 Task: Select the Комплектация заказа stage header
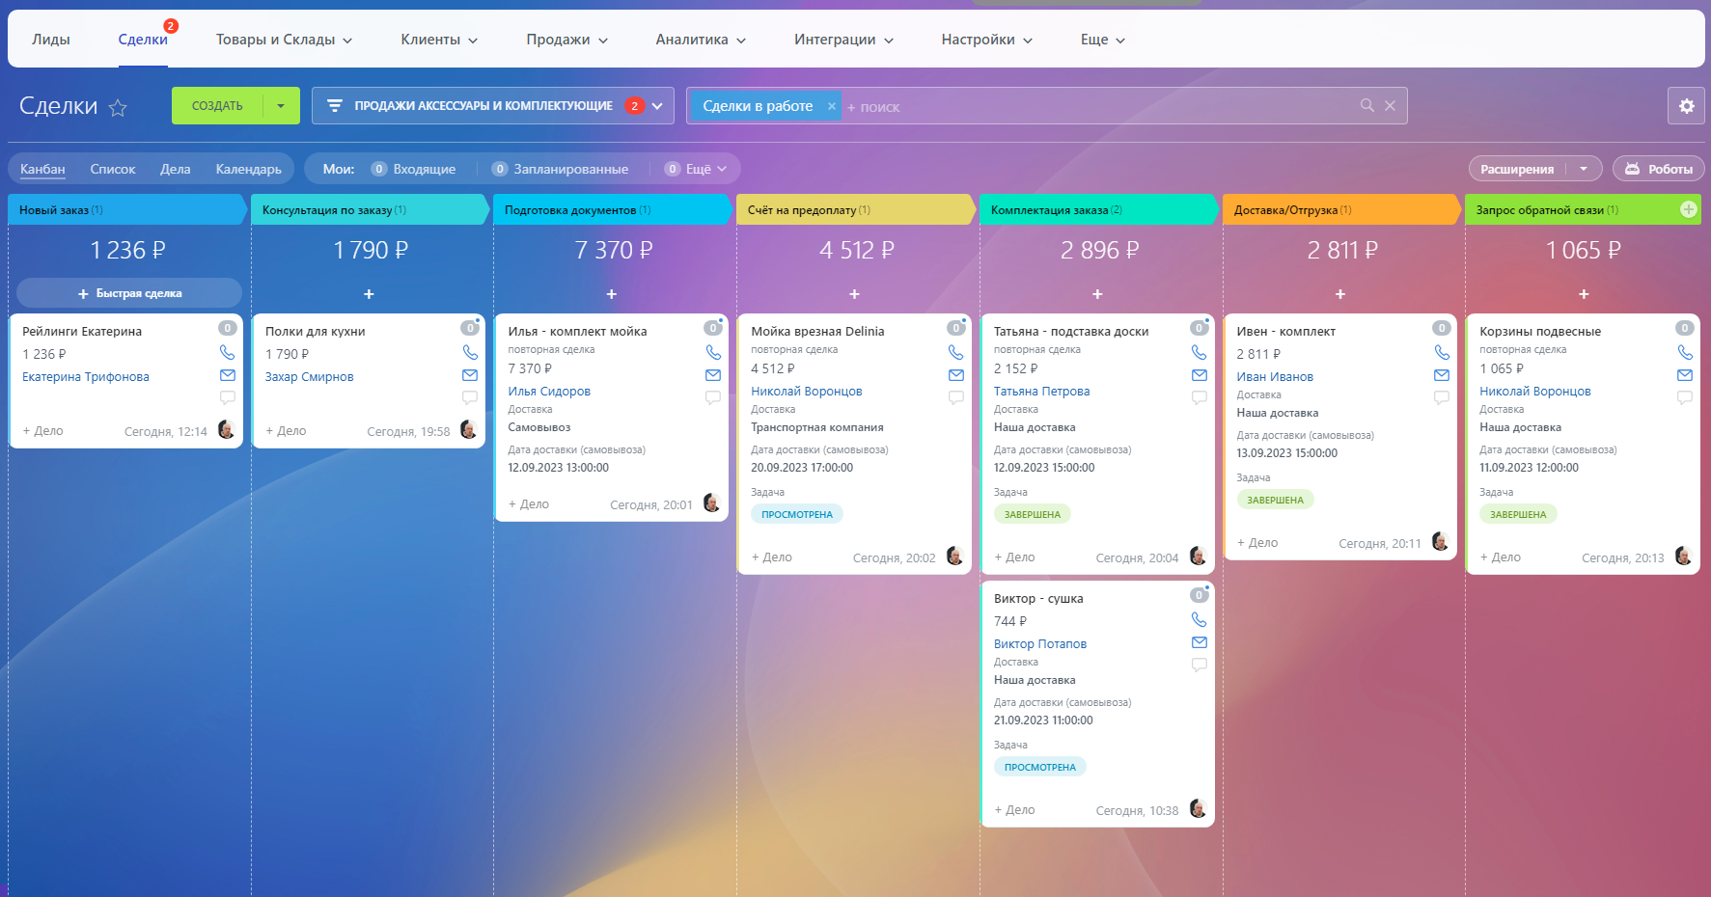1099,209
